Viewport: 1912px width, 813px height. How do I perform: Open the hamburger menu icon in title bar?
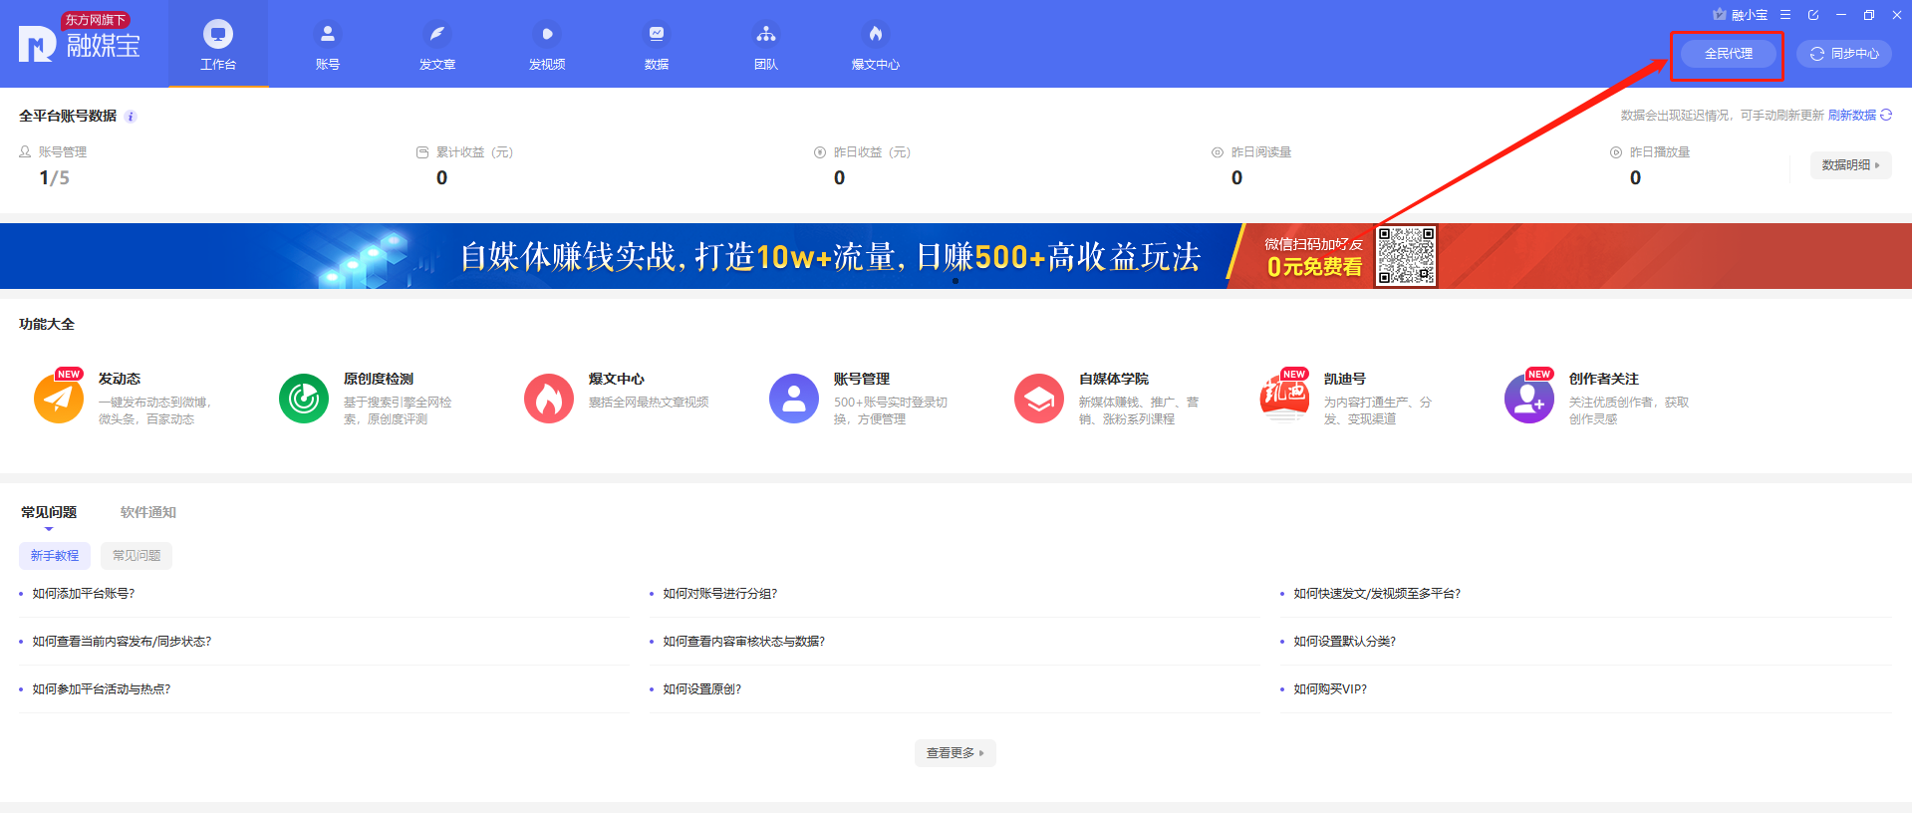click(x=1785, y=15)
